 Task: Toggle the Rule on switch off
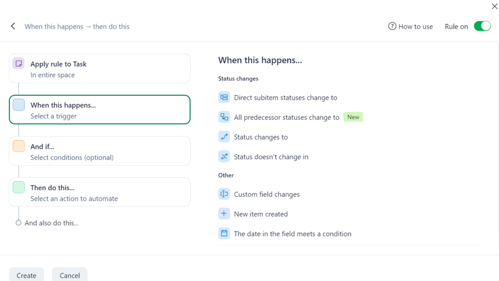coord(482,26)
